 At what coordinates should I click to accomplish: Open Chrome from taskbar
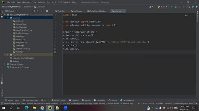42,108
